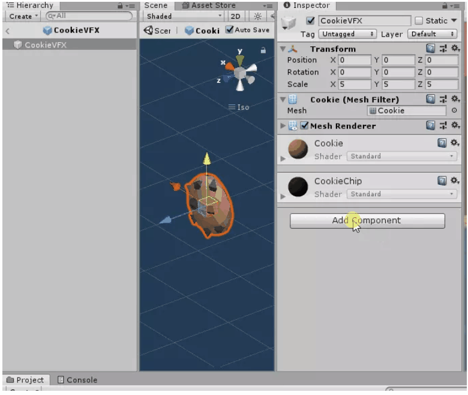The width and height of the screenshot is (468, 395).
Task: Click the Cookie prefab breadcrumb
Action: [202, 31]
